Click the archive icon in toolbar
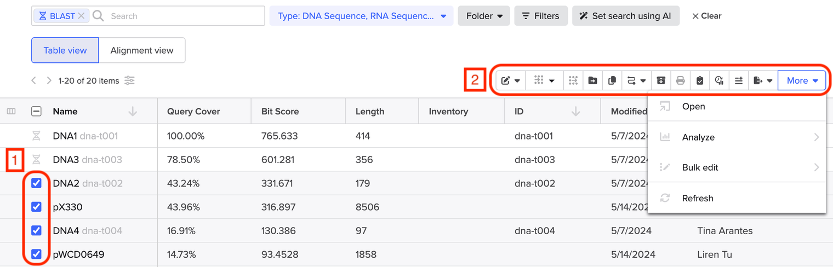 coord(661,80)
